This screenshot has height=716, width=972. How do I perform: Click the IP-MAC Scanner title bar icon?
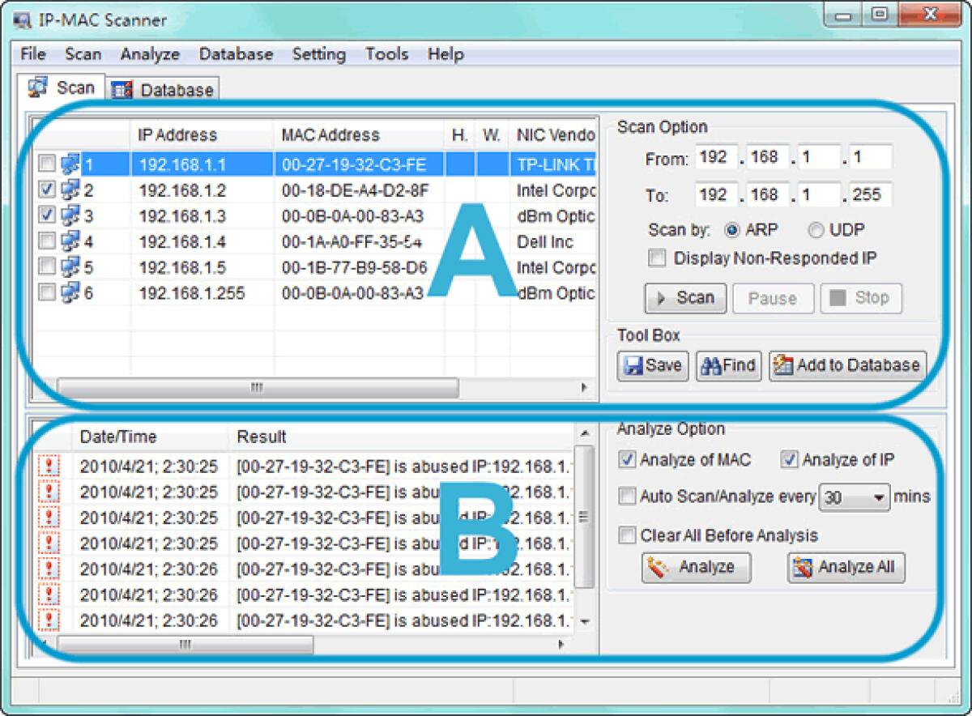click(23, 19)
